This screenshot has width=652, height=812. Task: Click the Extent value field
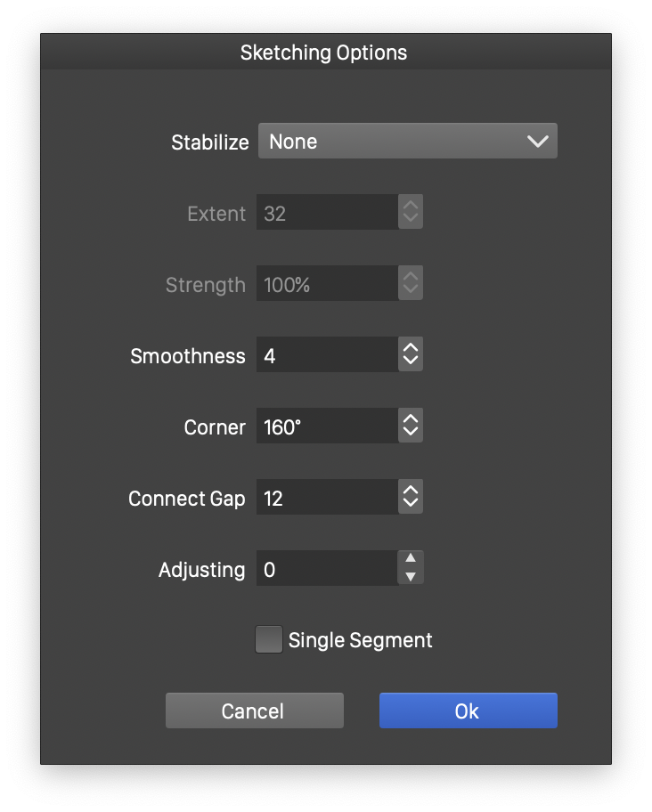[x=327, y=214]
